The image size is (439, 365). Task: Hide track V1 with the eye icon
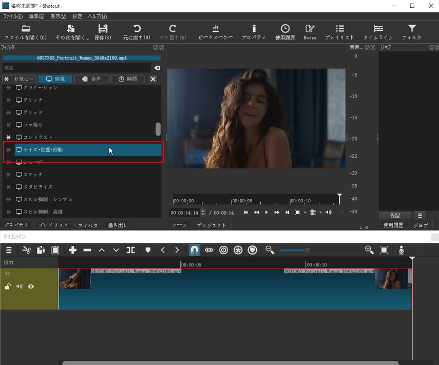pos(31,286)
